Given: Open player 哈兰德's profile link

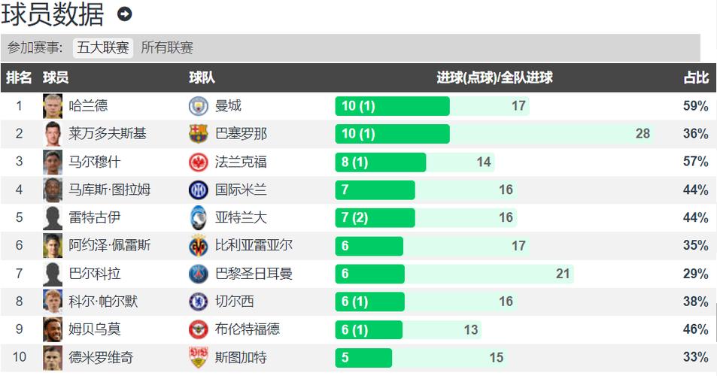Looking at the screenshot, I should coord(88,106).
